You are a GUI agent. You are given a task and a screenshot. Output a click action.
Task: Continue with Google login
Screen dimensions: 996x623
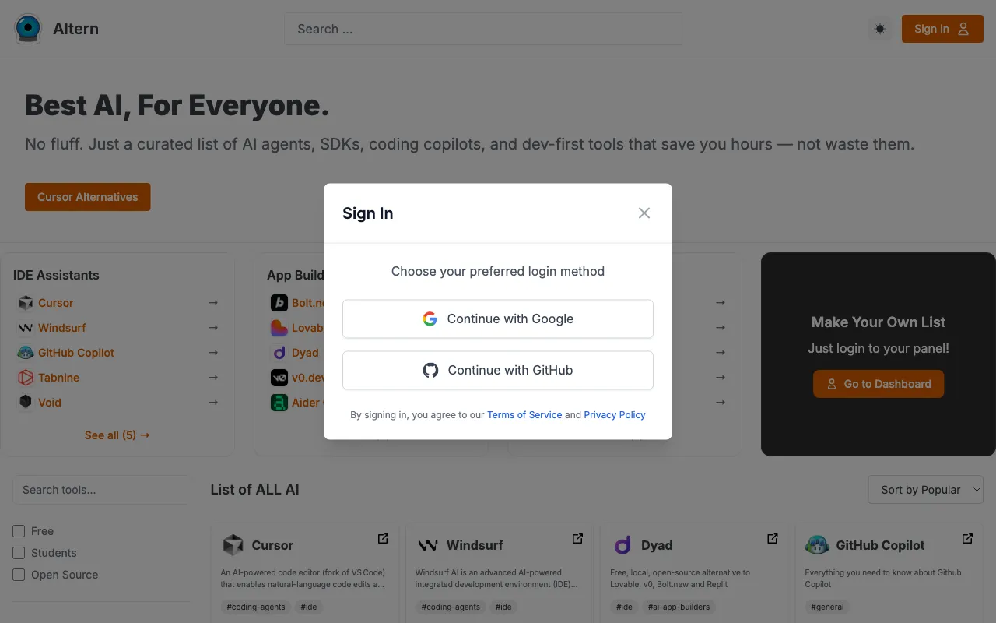[498, 319]
